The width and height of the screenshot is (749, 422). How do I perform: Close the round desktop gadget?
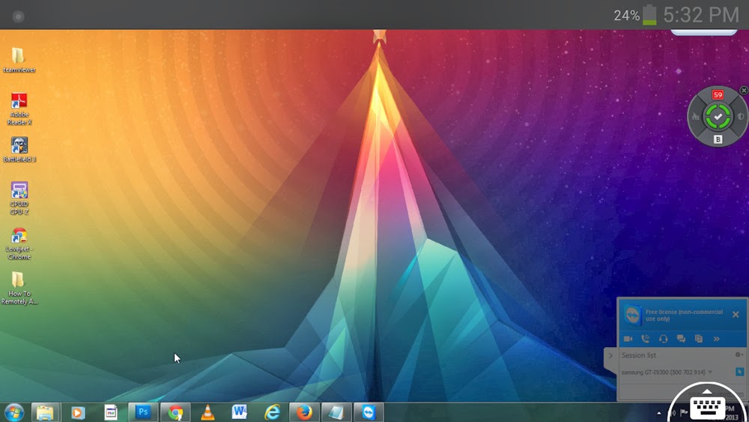coord(744,91)
